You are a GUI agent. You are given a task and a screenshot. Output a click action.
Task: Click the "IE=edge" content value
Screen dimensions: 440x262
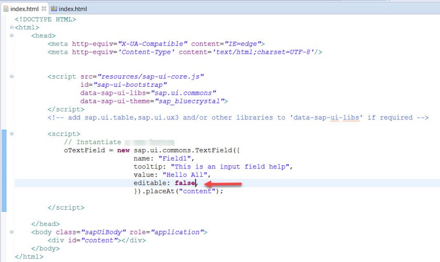[x=243, y=44]
